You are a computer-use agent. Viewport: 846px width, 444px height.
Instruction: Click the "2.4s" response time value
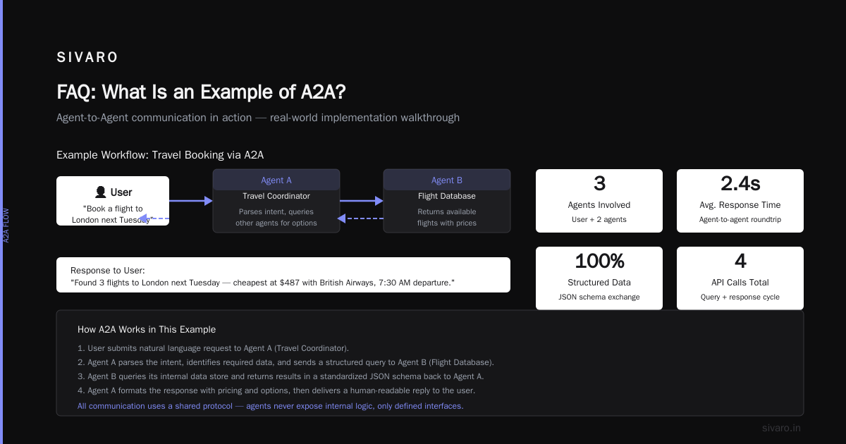[x=740, y=183]
